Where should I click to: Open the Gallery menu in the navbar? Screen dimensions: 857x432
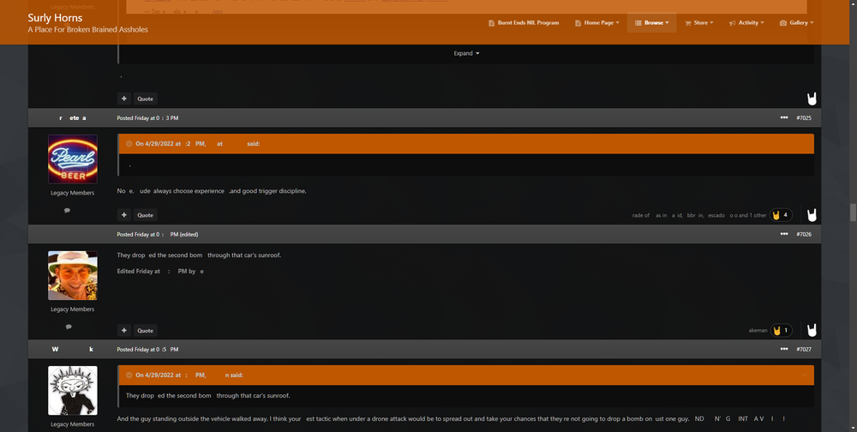(x=796, y=22)
